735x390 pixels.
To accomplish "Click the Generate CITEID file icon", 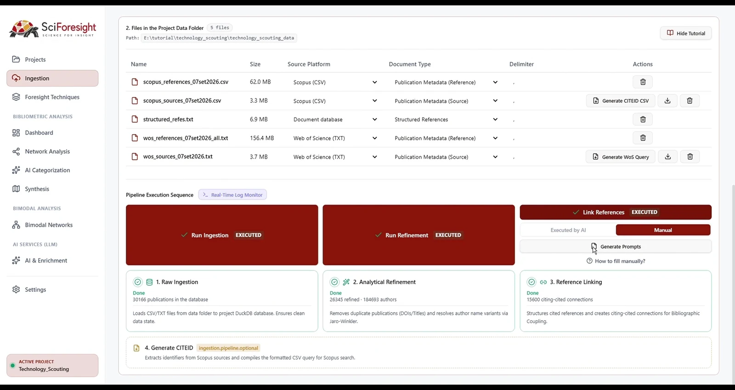I will tap(136, 348).
